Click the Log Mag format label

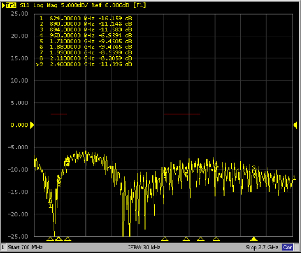pyautogui.click(x=45, y=5)
